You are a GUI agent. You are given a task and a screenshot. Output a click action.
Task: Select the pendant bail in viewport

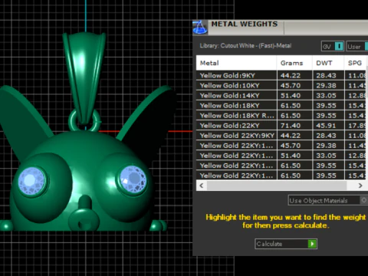click(84, 77)
